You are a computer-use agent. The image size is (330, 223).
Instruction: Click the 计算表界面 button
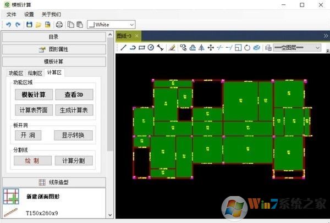[x=34, y=110]
